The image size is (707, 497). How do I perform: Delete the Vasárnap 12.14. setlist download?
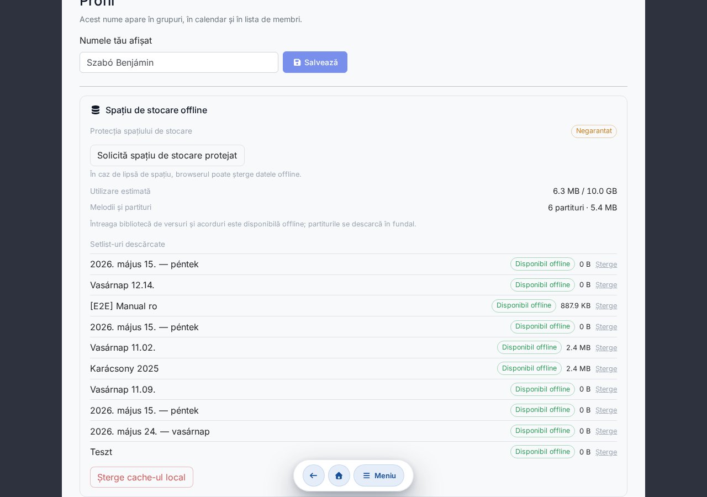(606, 285)
